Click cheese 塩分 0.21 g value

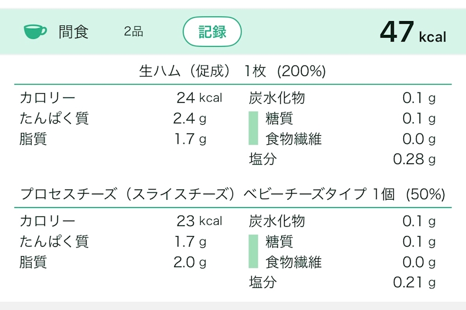(414, 282)
